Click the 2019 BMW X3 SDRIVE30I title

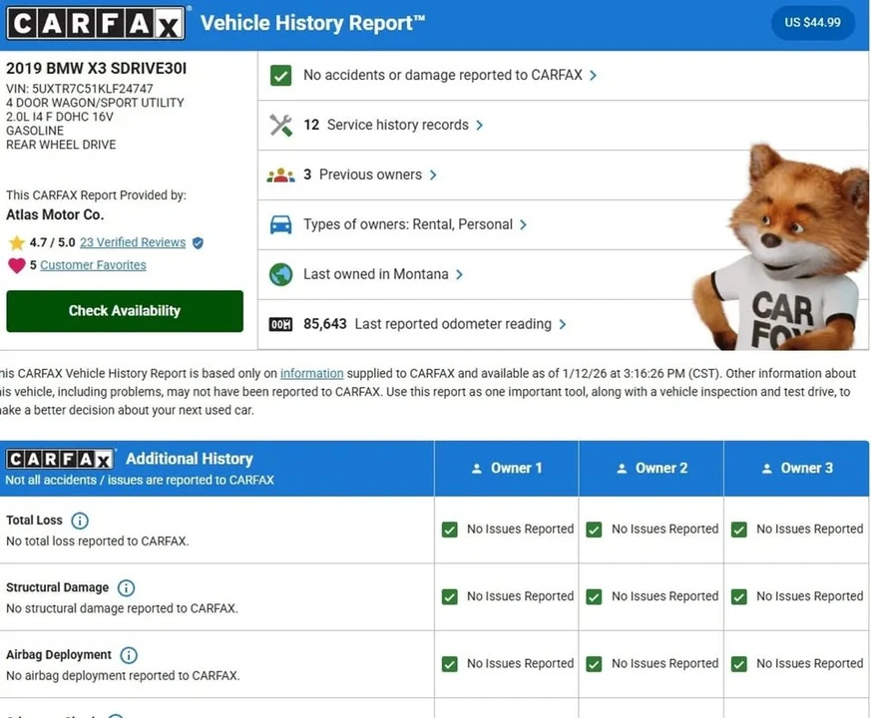click(97, 68)
